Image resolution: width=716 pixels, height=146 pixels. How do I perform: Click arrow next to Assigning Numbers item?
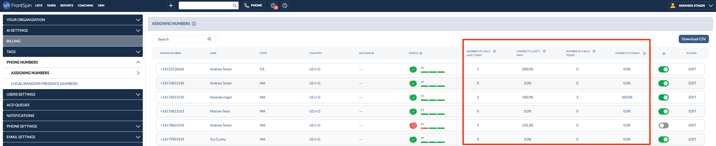click(x=138, y=73)
